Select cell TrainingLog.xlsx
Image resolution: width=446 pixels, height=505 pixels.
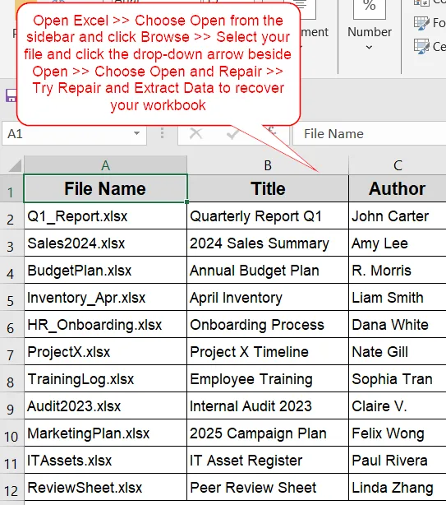pos(105,378)
